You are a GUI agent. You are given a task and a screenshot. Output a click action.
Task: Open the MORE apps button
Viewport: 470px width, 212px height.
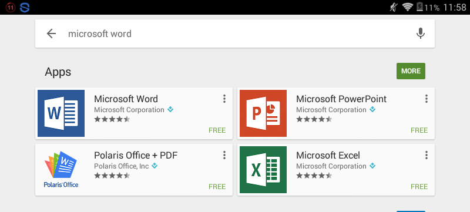[411, 71]
